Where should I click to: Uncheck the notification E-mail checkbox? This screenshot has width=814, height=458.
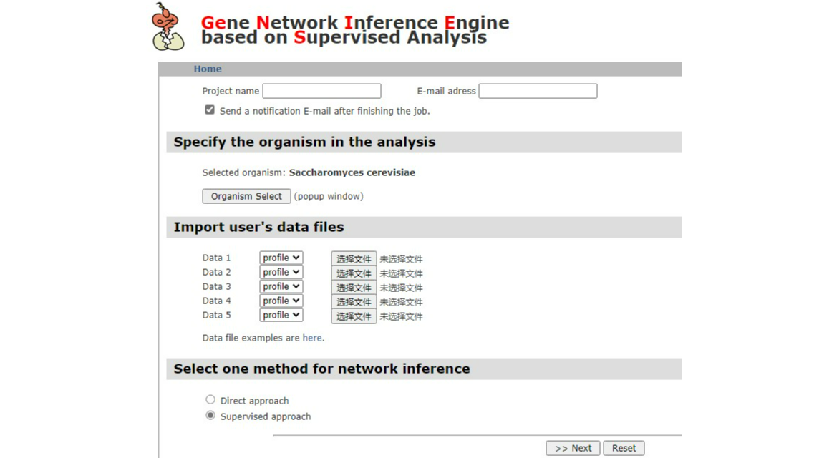pyautogui.click(x=210, y=110)
